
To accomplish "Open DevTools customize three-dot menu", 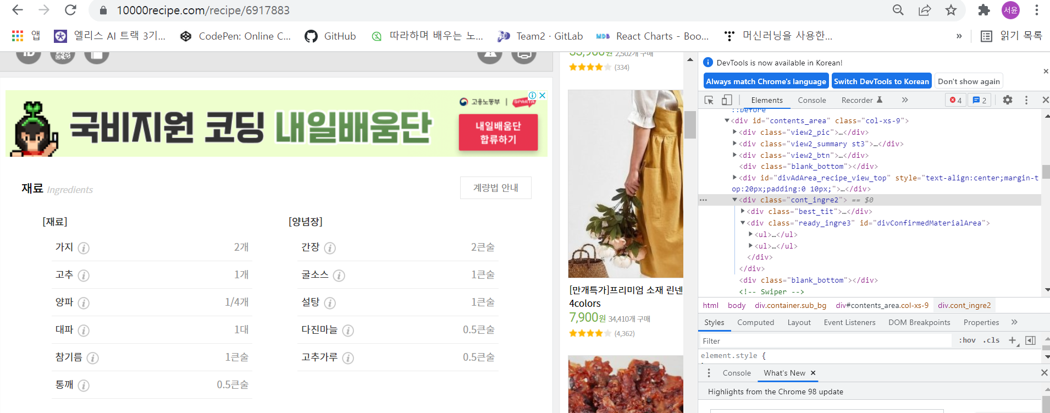I will coord(1026,100).
